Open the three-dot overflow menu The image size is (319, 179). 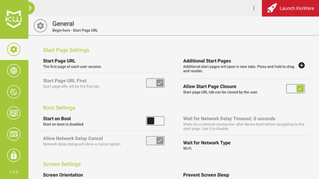254,8
